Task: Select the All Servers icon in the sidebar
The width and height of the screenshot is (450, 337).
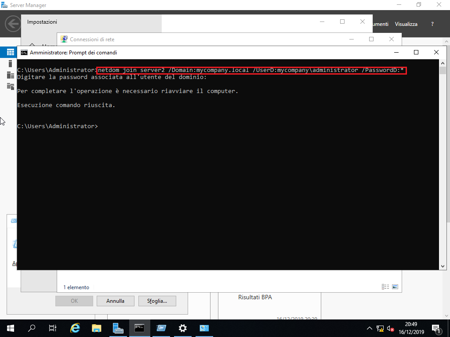Action: click(x=10, y=75)
